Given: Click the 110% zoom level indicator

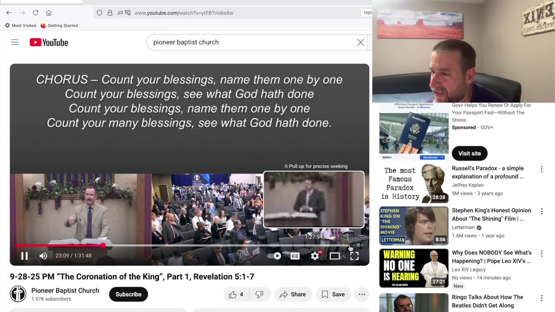Looking at the screenshot, I should click(367, 13).
